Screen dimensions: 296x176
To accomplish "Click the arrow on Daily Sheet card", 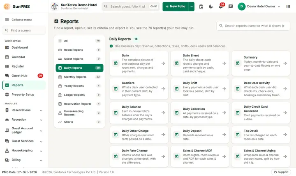I will click(x=224, y=63).
